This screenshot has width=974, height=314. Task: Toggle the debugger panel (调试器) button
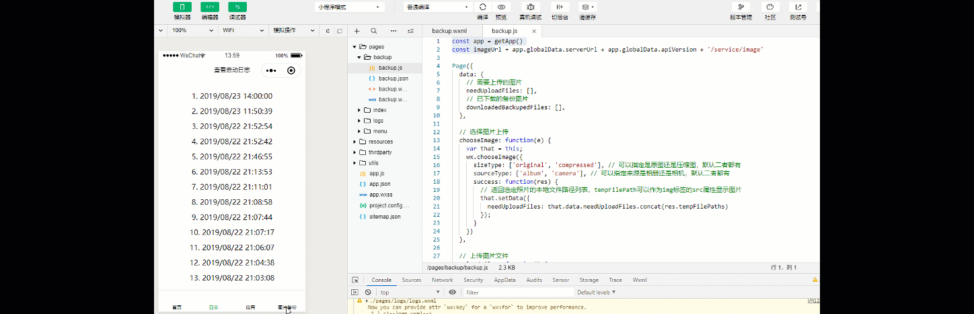[x=237, y=7]
